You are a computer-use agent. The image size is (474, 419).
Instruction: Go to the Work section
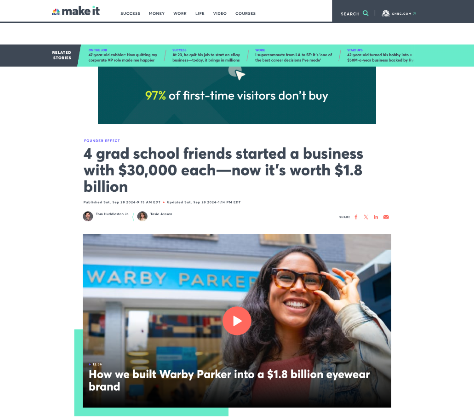tap(180, 13)
